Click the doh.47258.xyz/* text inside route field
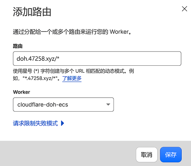The image size is (191, 166). tap(38, 59)
